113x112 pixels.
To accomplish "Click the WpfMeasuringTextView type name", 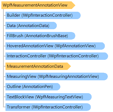I will (x=59, y=97).
